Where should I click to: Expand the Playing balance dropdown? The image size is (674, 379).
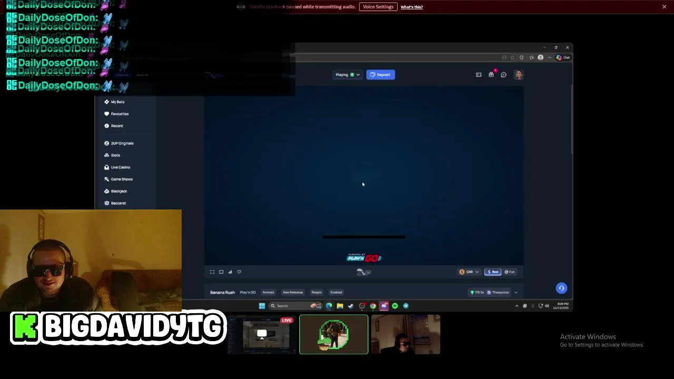(348, 75)
